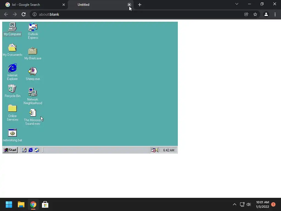281x211 pixels.
Task: Select the My Documents folder icon
Action: (12, 50)
